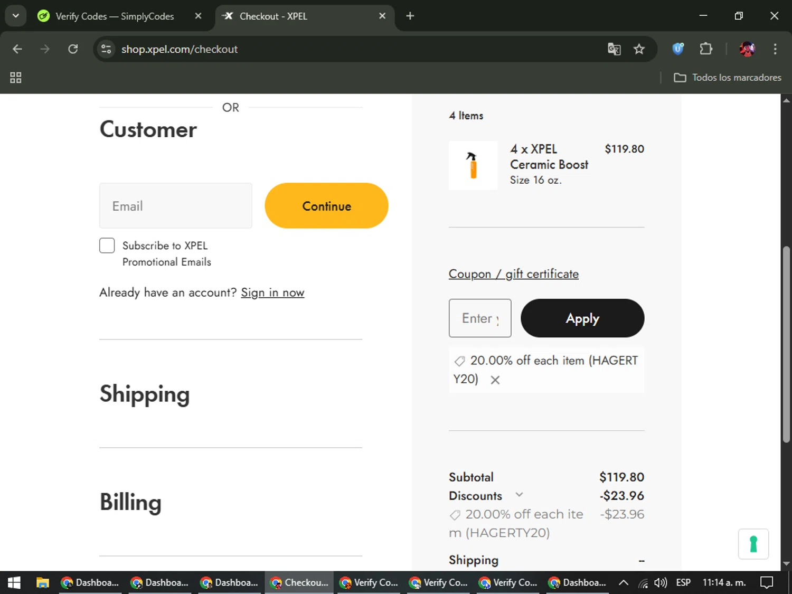Image resolution: width=792 pixels, height=594 pixels.
Task: Bookmark this page with the star icon
Action: coord(639,49)
